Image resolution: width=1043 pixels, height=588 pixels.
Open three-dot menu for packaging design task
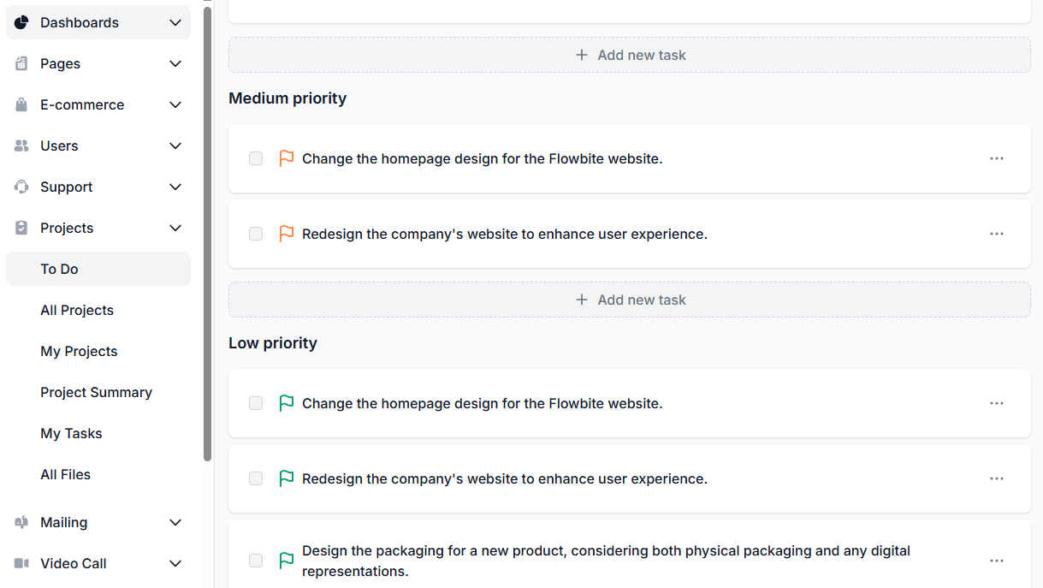click(x=996, y=561)
